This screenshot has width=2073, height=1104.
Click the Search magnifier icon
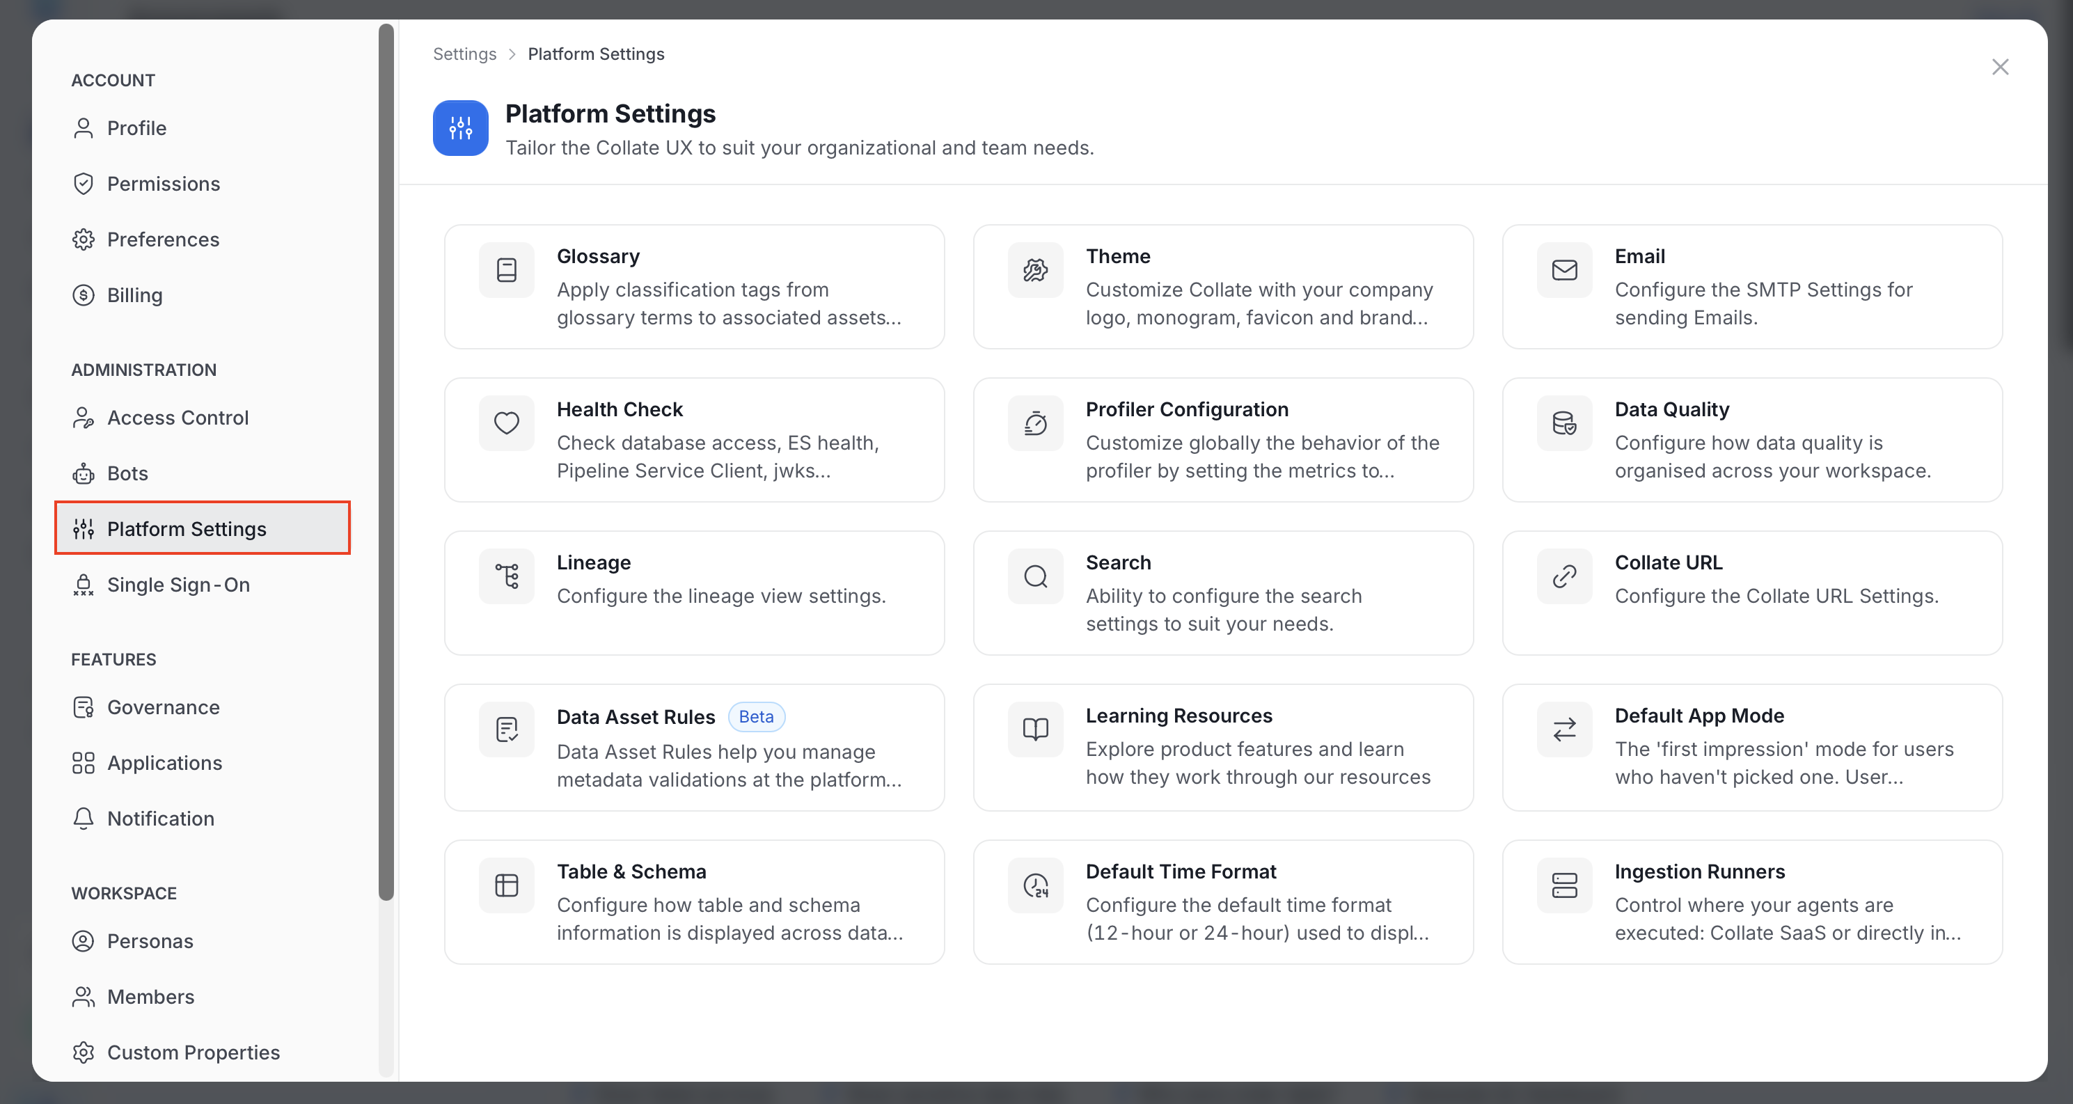tap(1035, 576)
